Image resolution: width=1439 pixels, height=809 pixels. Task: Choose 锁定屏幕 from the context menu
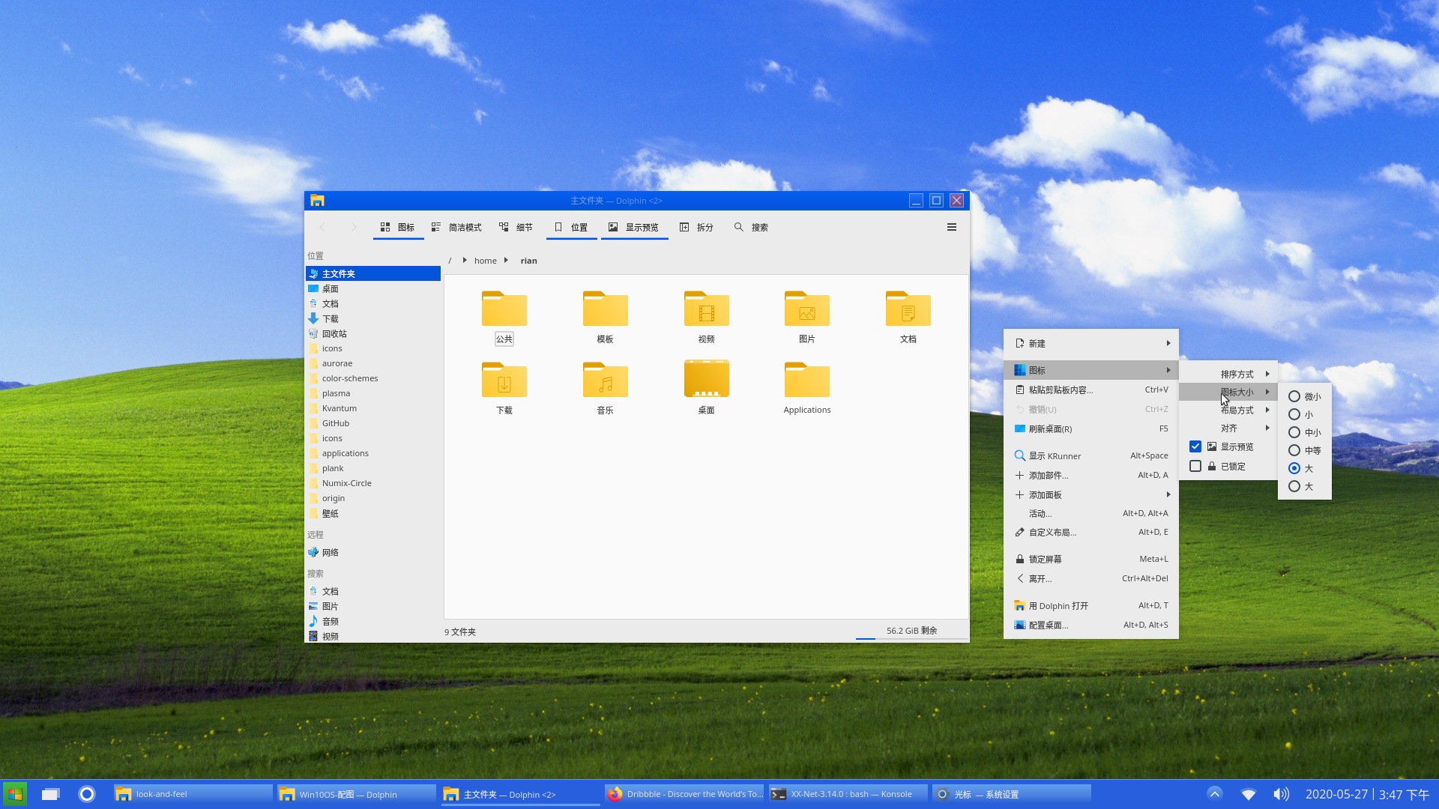point(1091,559)
